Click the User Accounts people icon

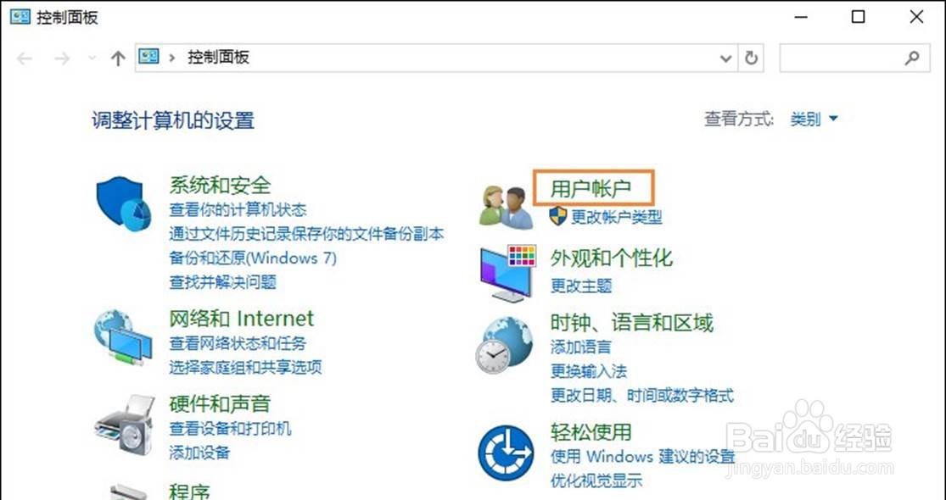(x=506, y=208)
